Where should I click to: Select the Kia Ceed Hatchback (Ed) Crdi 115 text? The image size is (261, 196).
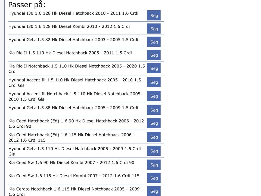(x=72, y=137)
